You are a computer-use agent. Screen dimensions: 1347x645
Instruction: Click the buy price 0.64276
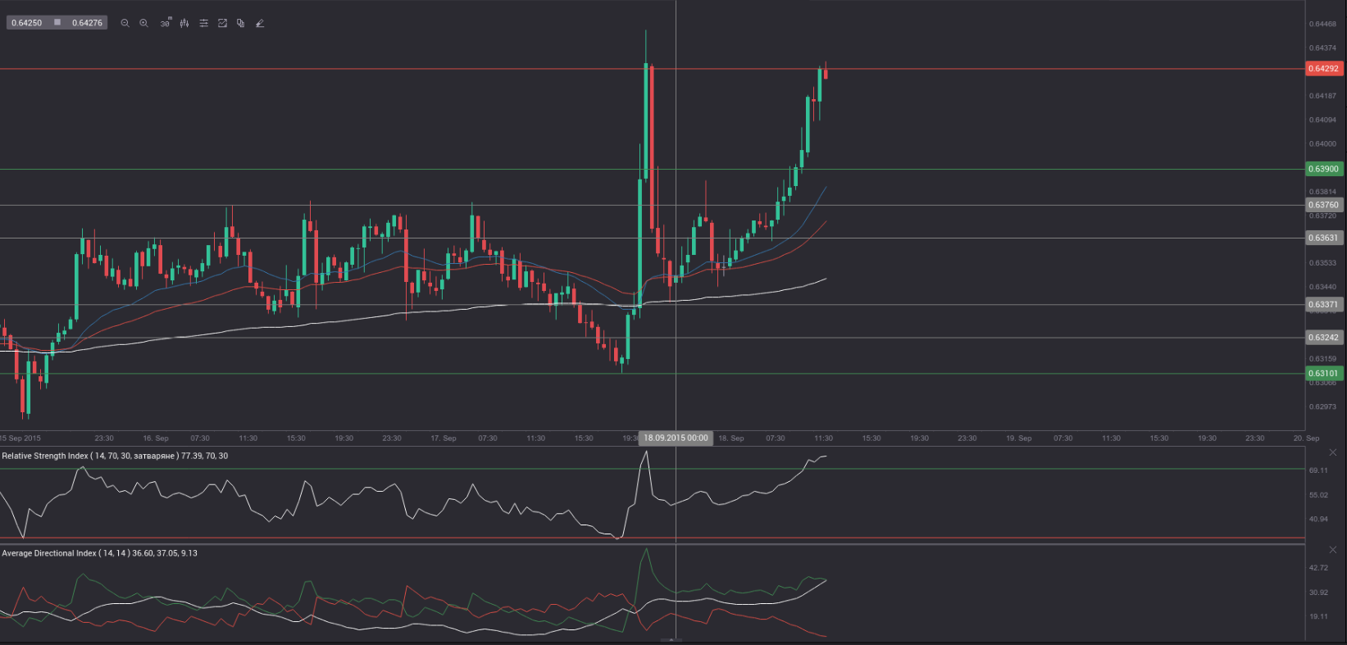pos(87,23)
